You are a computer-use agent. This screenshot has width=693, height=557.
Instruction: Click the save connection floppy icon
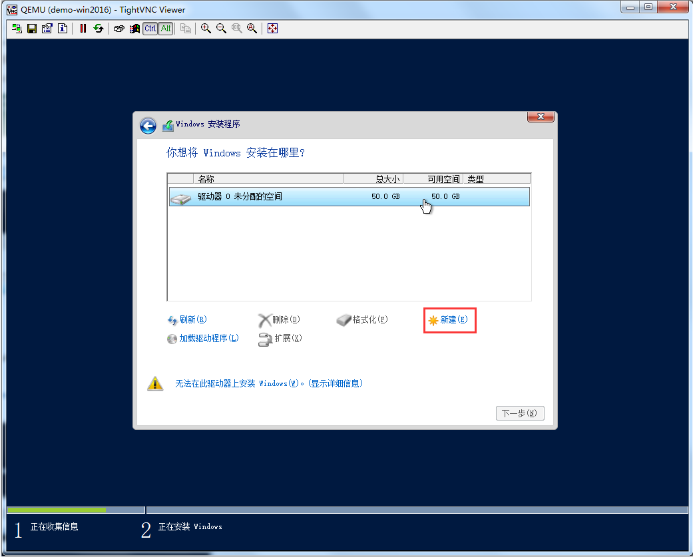(x=32, y=29)
